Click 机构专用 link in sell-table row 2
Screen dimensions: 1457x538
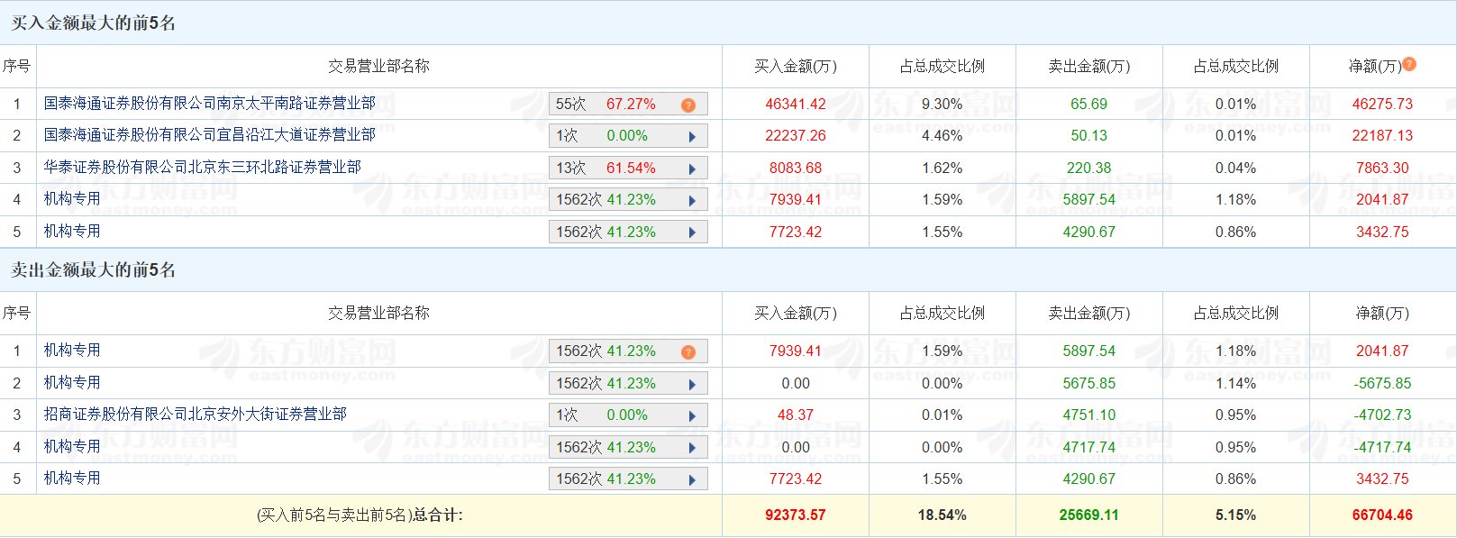(x=72, y=383)
